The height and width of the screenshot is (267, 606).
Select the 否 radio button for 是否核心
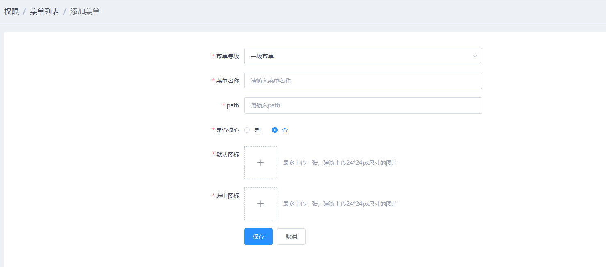click(275, 130)
